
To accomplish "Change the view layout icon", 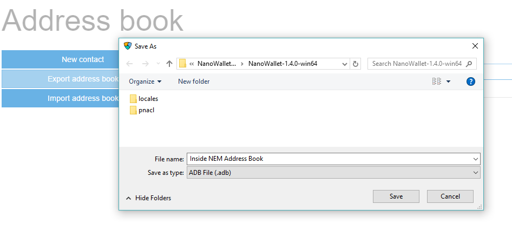I will tap(437, 81).
